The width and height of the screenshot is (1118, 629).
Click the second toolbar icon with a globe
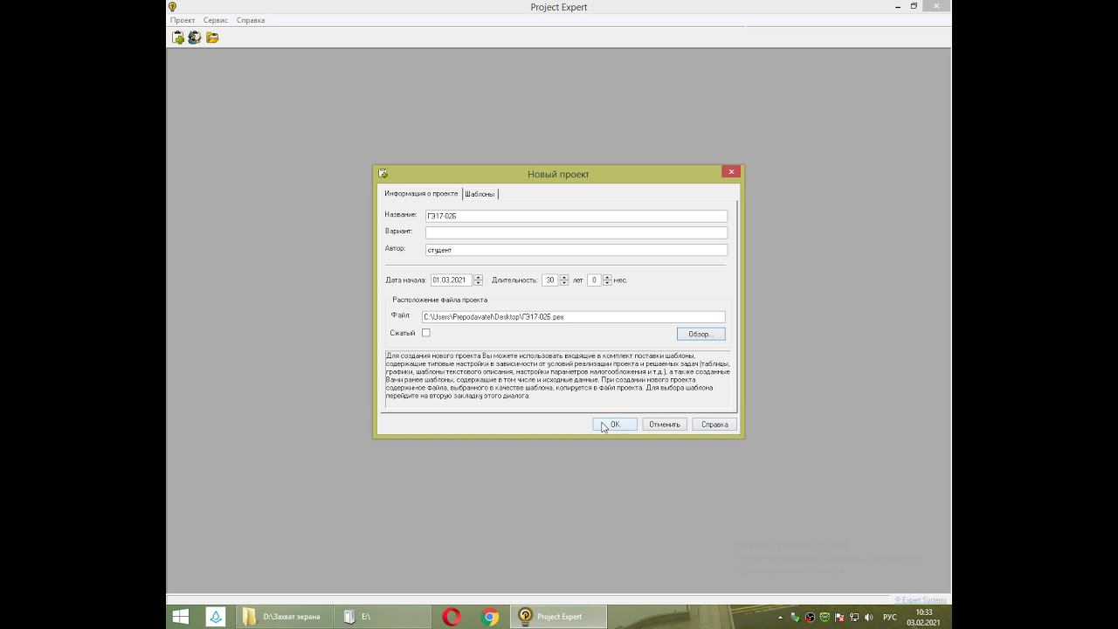coord(195,38)
